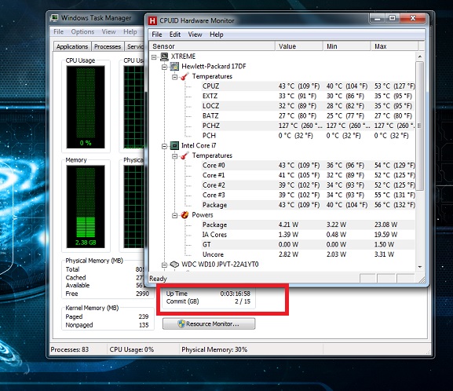Click CPU Usage: 0% in status bar

click(131, 349)
